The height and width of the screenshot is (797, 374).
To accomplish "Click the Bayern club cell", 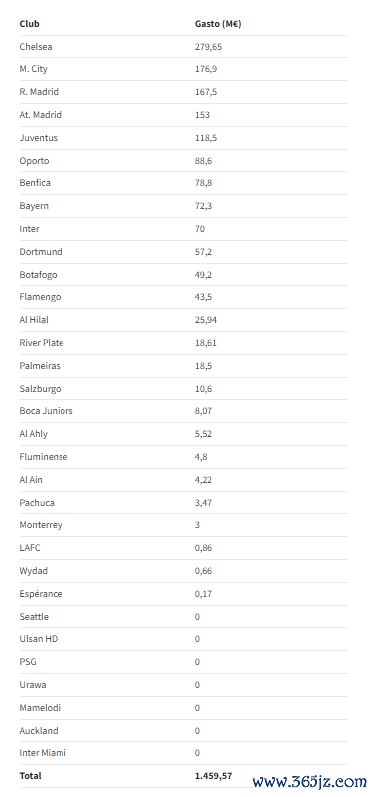I will [34, 206].
